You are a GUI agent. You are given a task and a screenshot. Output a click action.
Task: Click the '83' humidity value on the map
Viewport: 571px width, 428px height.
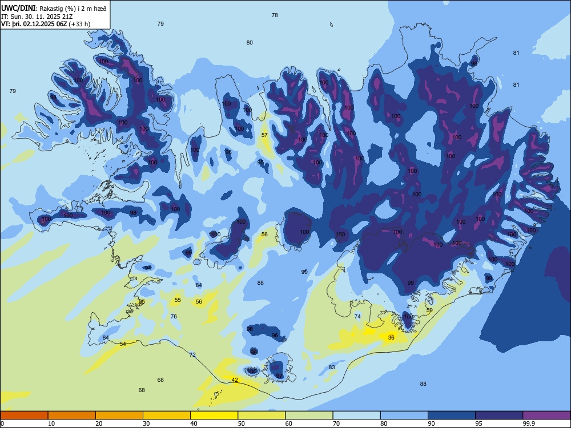click(x=332, y=367)
